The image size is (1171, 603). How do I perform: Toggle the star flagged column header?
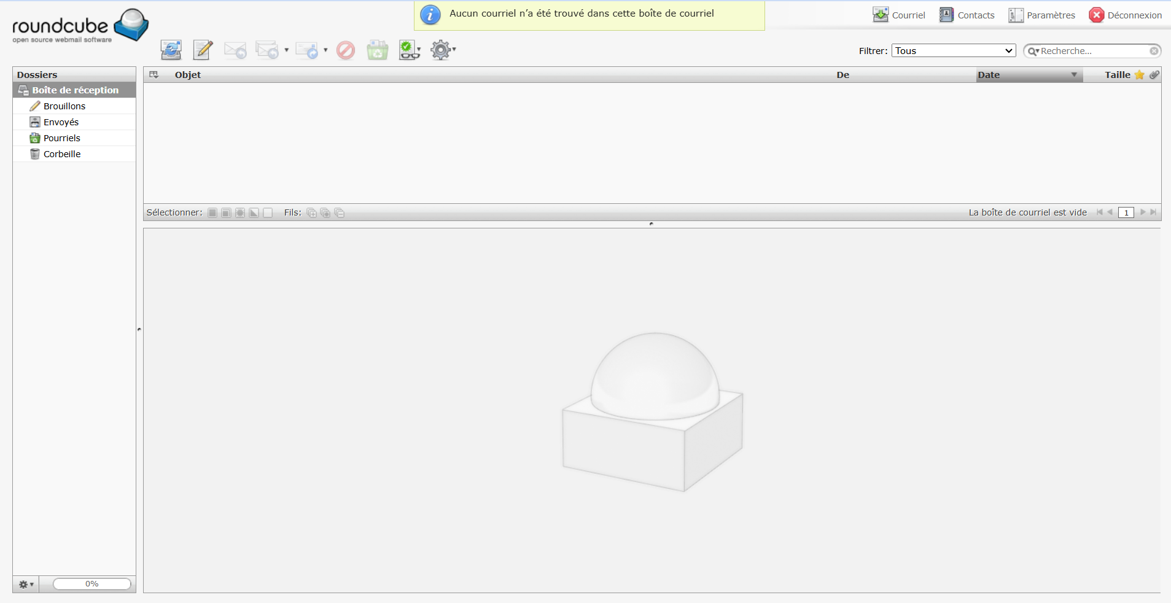point(1139,75)
